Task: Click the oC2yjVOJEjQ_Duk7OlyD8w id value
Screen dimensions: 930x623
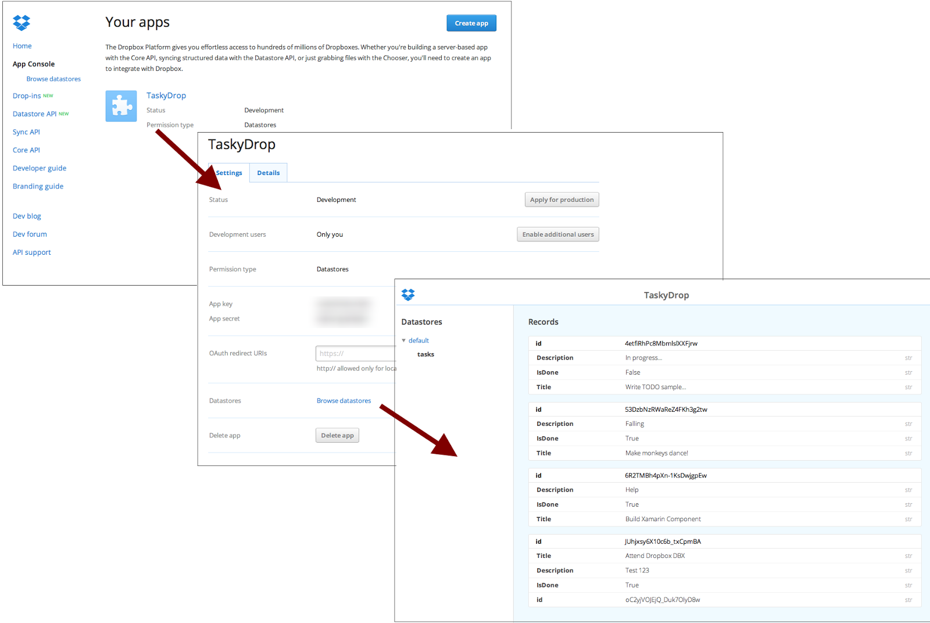Action: pyautogui.click(x=663, y=600)
